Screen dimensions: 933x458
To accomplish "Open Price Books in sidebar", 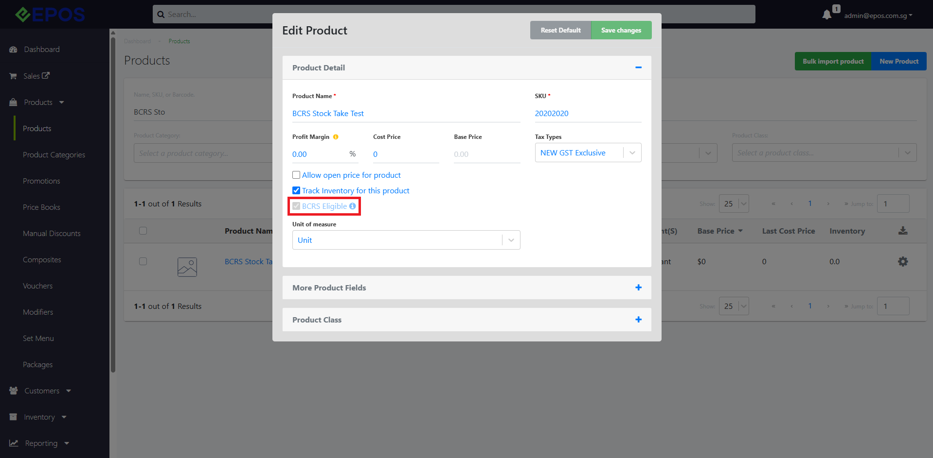I will tap(41, 207).
